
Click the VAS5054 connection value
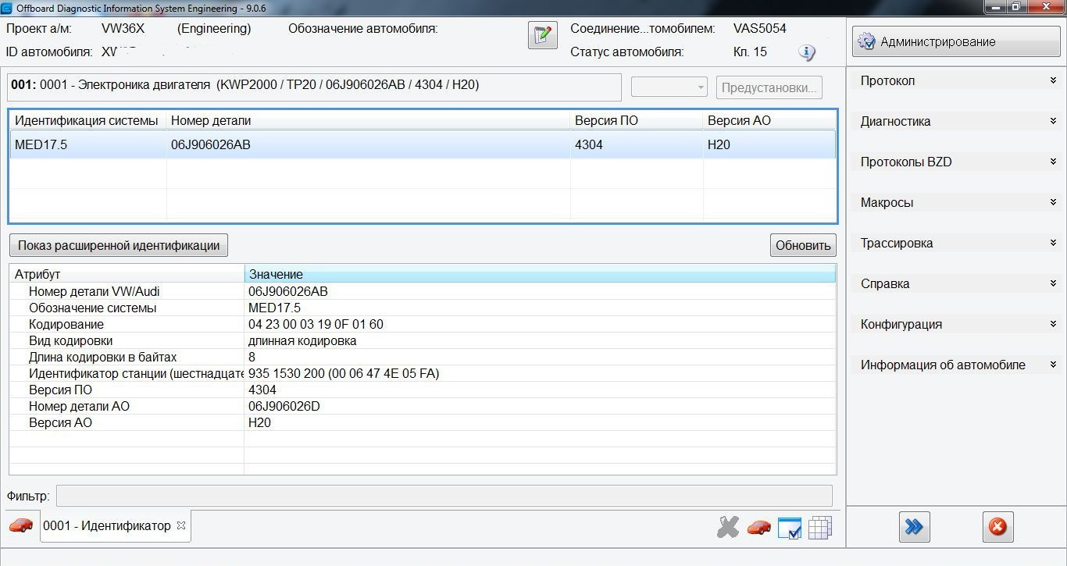(760, 28)
